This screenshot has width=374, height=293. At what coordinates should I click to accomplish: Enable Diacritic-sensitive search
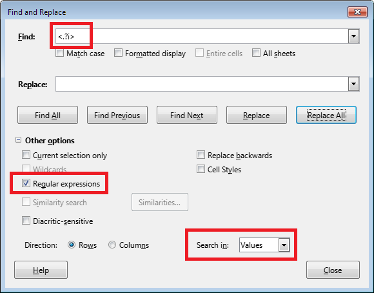pos(26,221)
